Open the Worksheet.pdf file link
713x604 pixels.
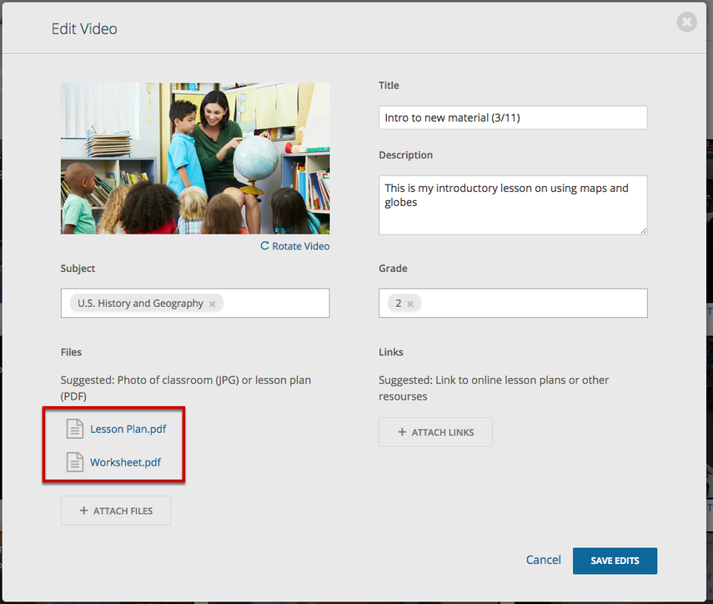(125, 462)
